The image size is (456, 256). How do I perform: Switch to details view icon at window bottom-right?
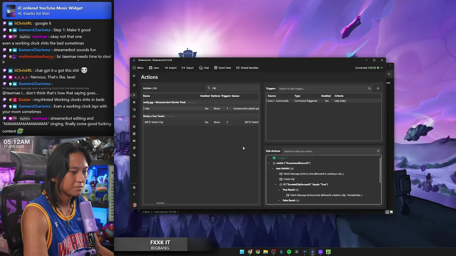pyautogui.click(x=387, y=212)
